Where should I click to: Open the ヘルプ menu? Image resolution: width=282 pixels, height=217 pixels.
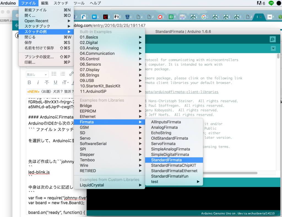tap(95, 3)
